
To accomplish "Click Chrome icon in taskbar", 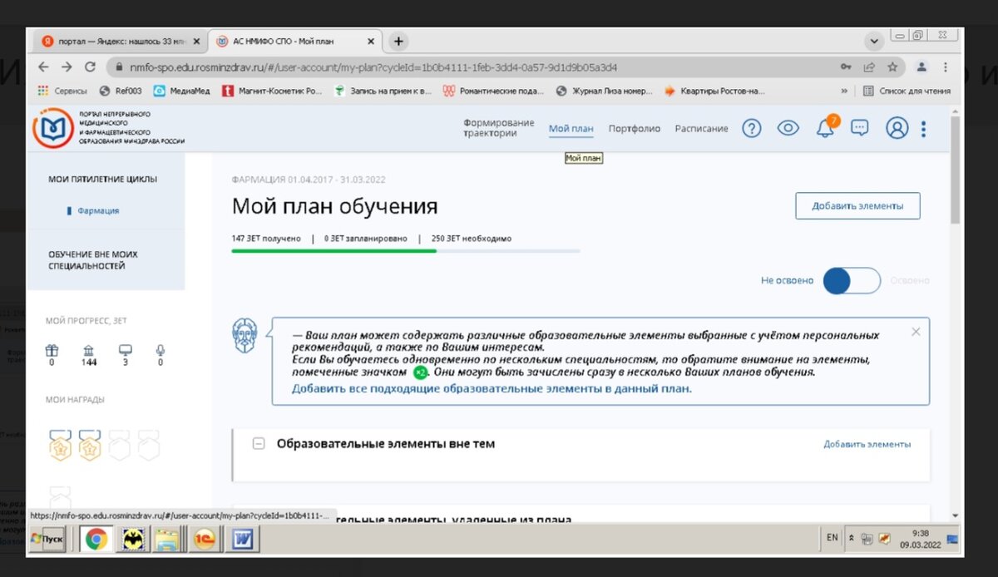I will [x=96, y=540].
